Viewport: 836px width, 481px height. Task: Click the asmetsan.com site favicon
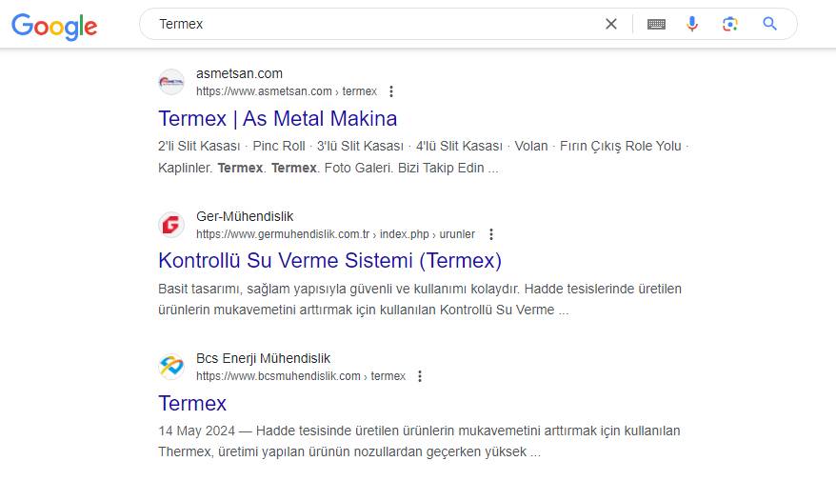tap(171, 82)
